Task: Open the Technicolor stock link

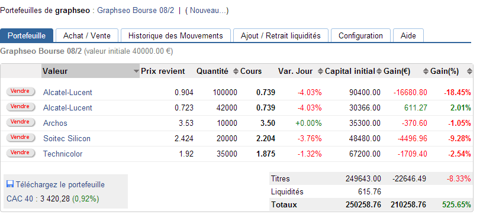Action: coord(63,154)
